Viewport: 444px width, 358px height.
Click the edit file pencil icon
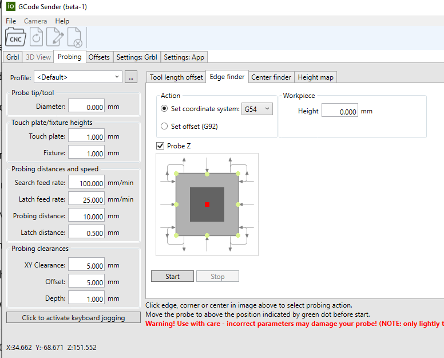coord(55,38)
